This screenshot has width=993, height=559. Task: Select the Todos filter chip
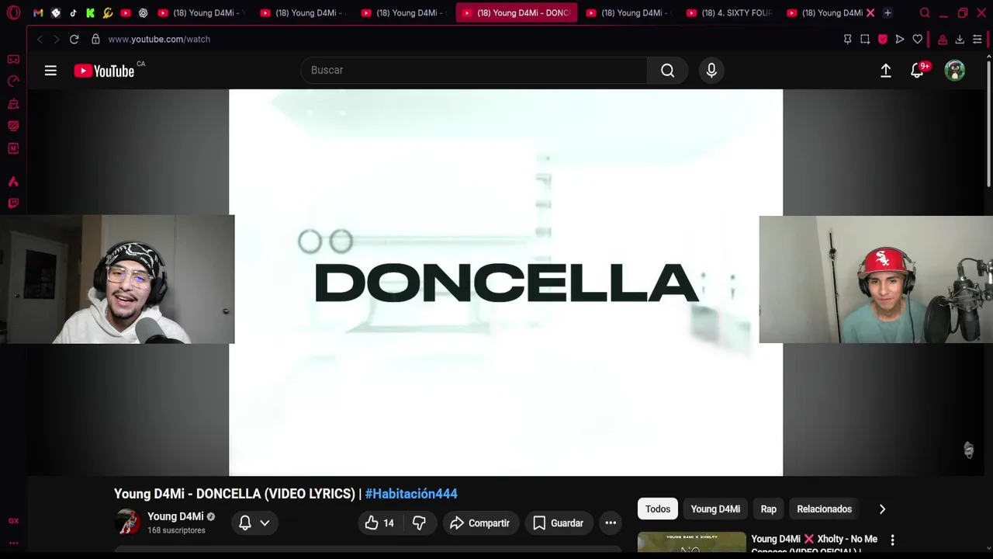[658, 509]
